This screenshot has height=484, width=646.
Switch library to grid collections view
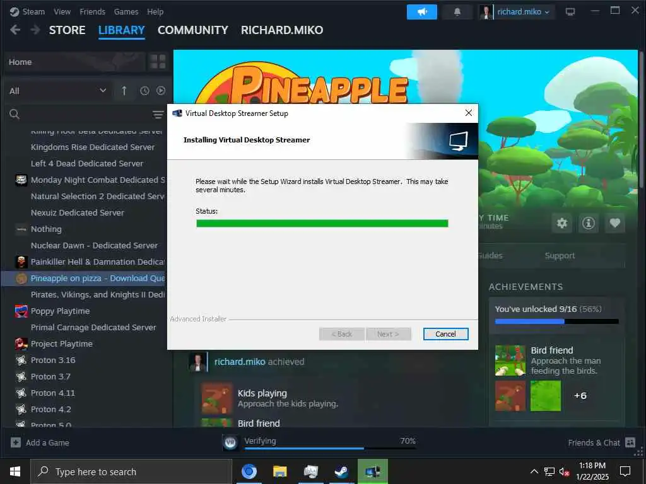click(158, 62)
